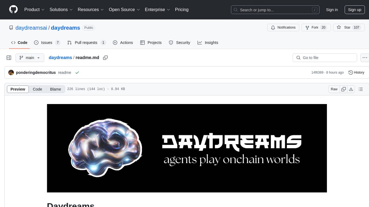Download the raw file

coord(351,89)
